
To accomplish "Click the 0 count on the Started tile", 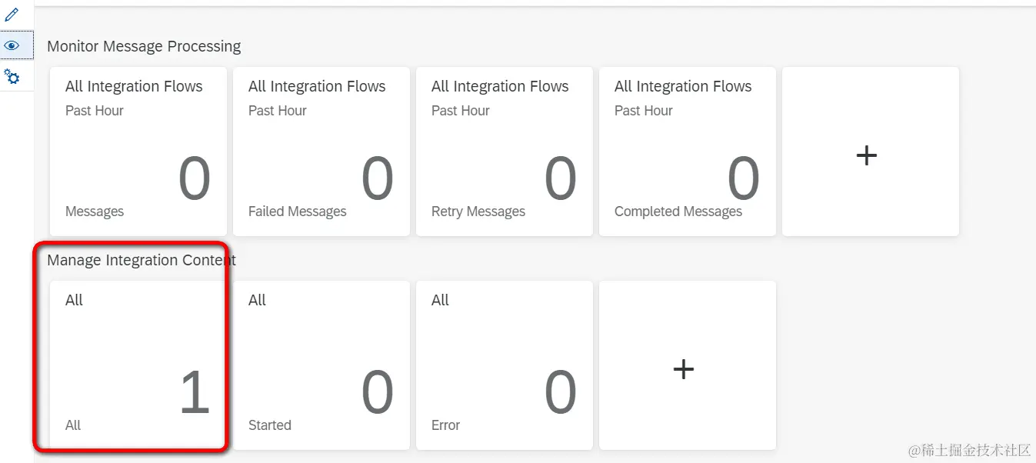I will click(x=377, y=392).
